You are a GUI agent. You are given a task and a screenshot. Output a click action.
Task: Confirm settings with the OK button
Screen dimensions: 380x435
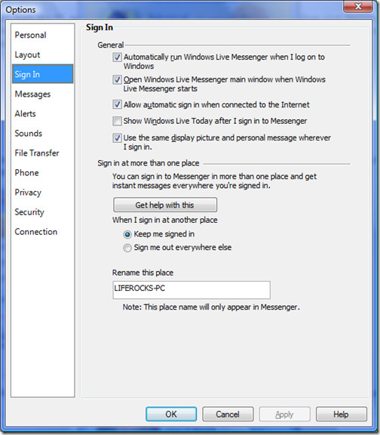tap(171, 414)
